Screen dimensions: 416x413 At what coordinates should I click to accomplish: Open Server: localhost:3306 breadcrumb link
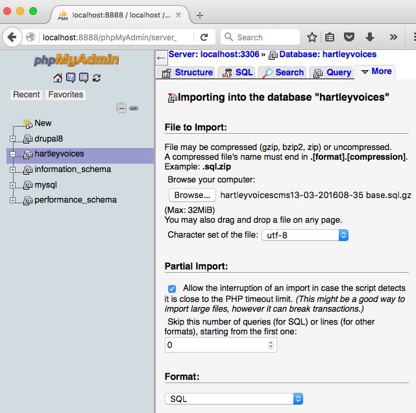(x=214, y=55)
